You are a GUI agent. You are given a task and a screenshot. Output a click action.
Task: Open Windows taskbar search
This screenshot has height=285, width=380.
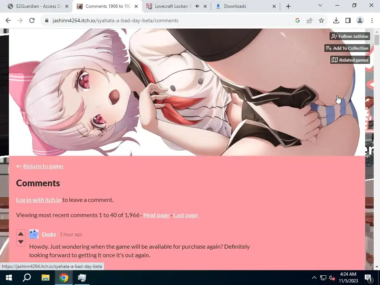27,278
